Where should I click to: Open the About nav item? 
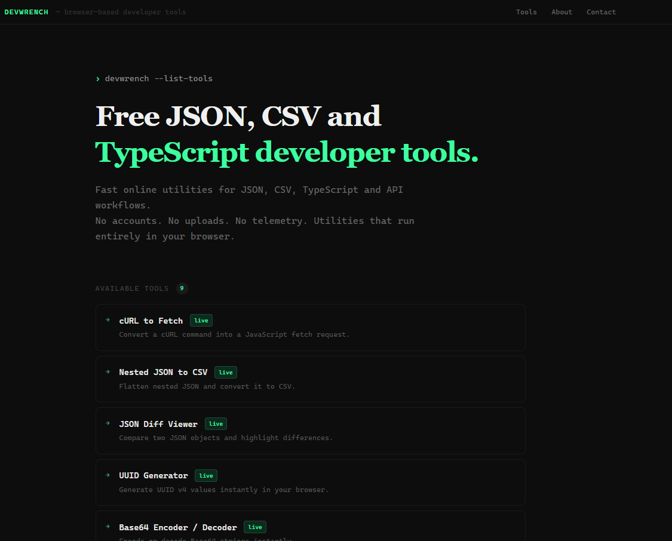pos(562,12)
